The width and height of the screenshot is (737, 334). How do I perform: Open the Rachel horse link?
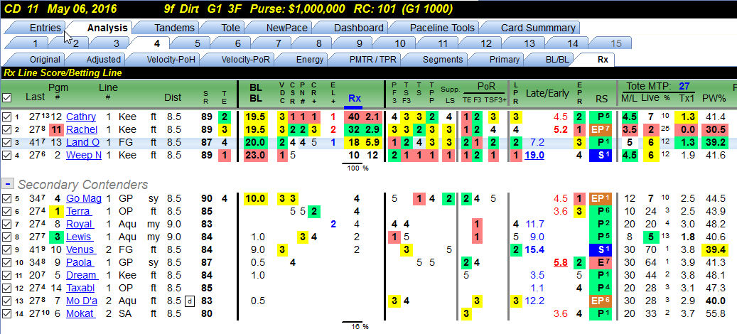[x=81, y=129]
